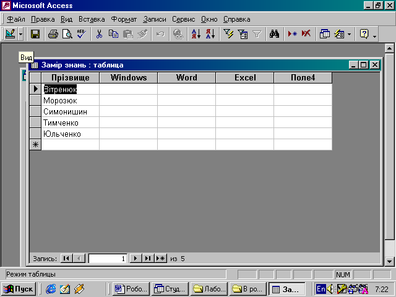The width and height of the screenshot is (396, 297).
Task: Click the Морозюк cell
Action: [70, 100]
